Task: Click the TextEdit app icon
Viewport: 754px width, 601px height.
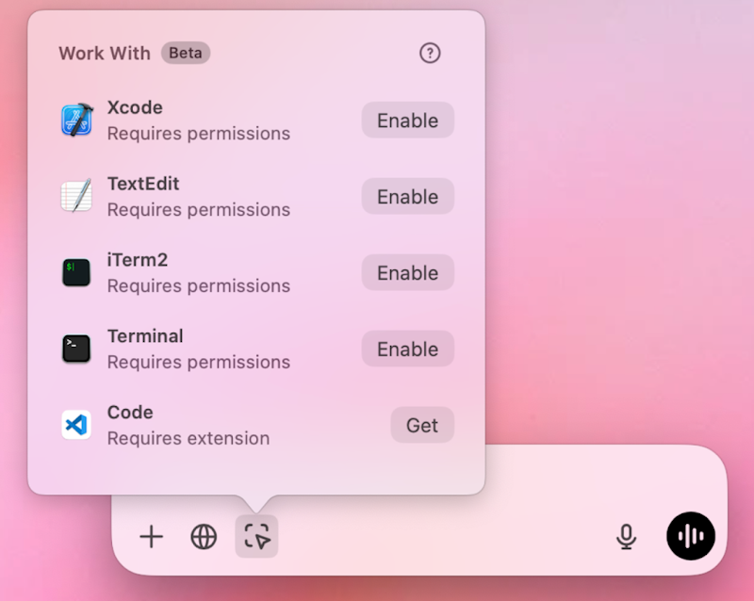Action: click(x=75, y=196)
